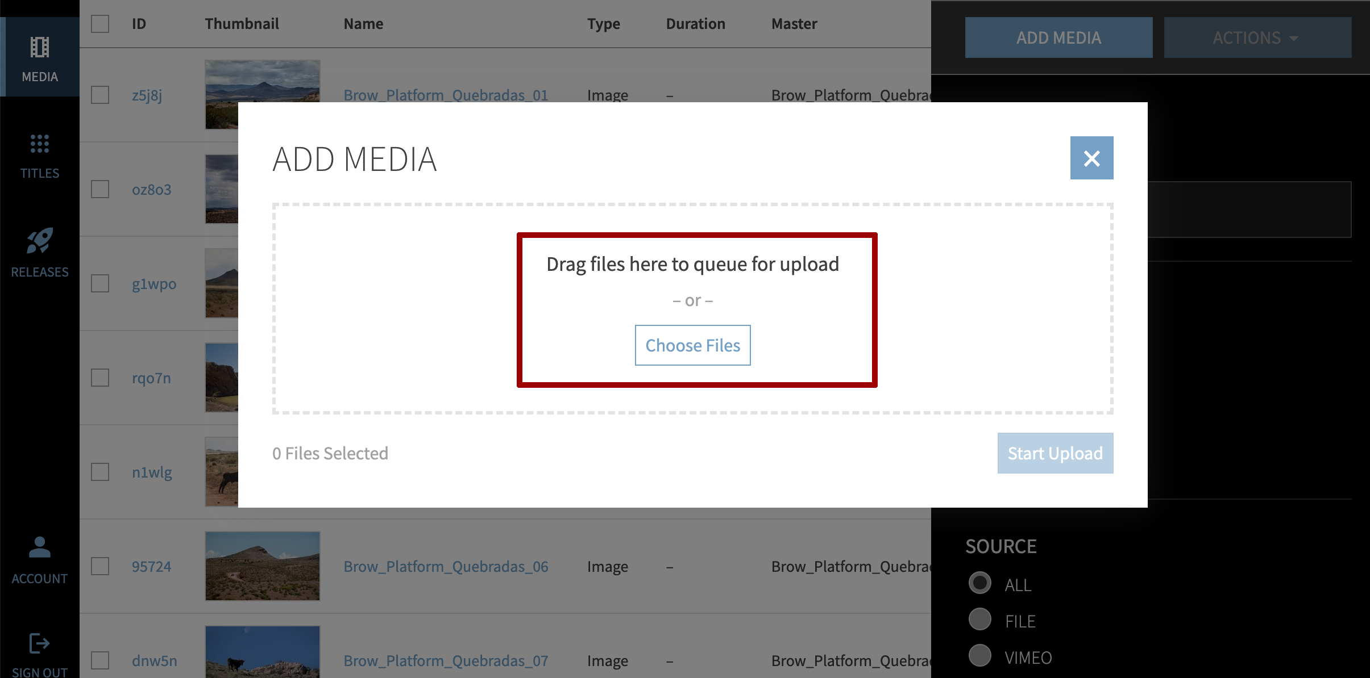The image size is (1370, 678).
Task: Check the box for row z5j8j
Action: [100, 95]
